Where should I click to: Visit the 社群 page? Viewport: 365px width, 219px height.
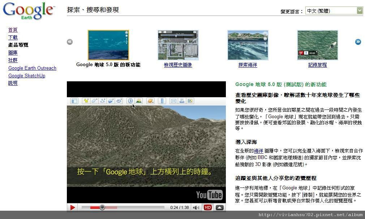point(13,60)
